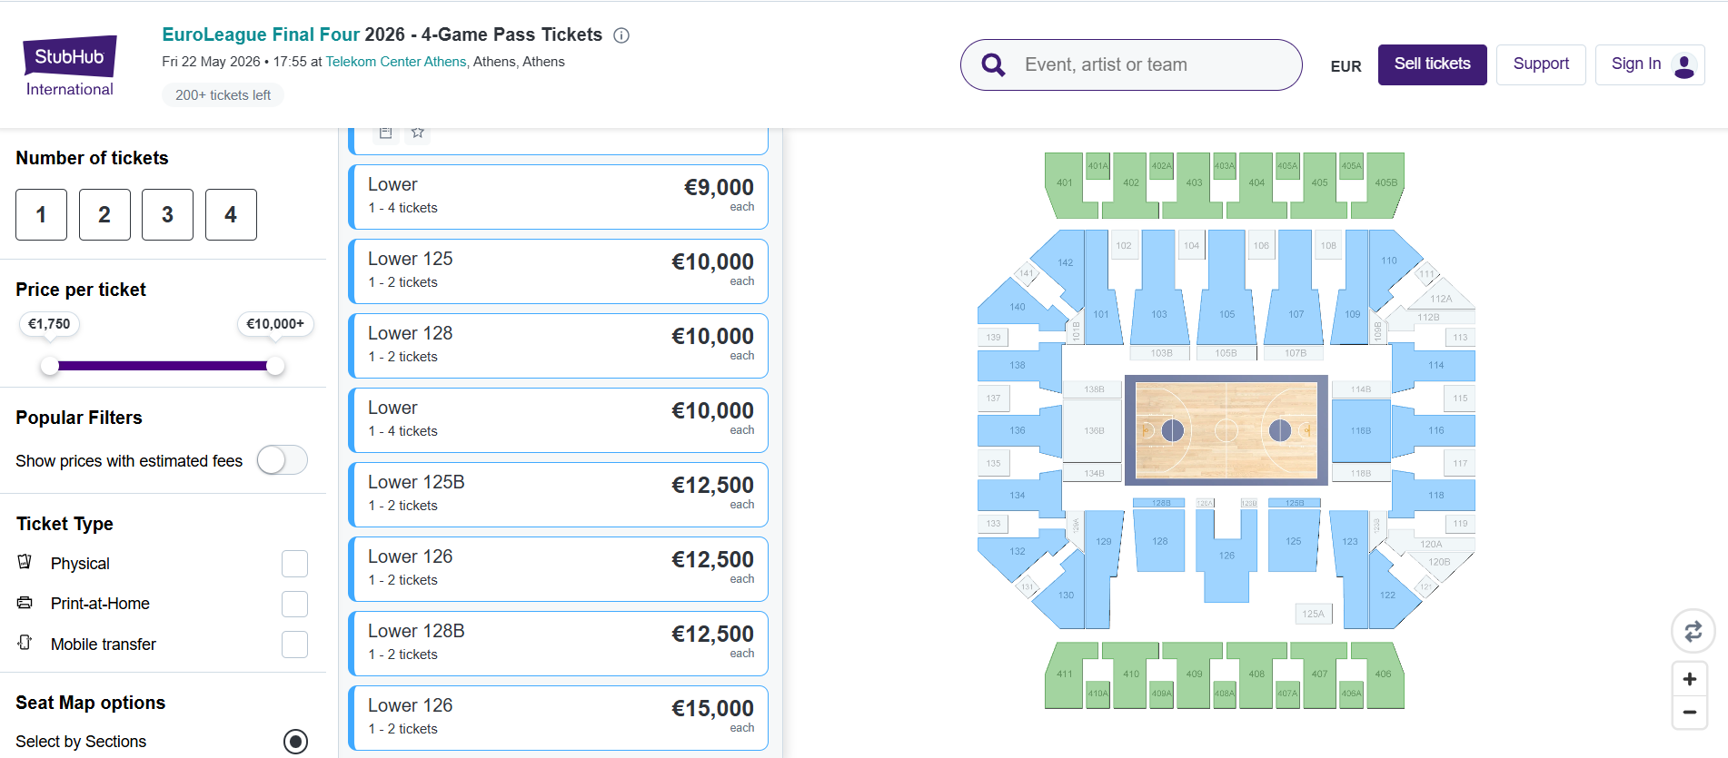Enable the Mobile transfer checkbox

(x=294, y=645)
